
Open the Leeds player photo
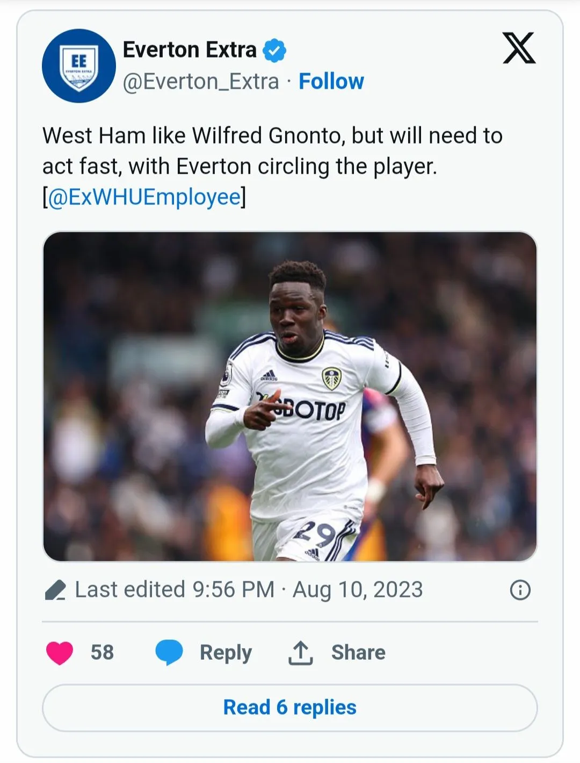tap(290, 396)
